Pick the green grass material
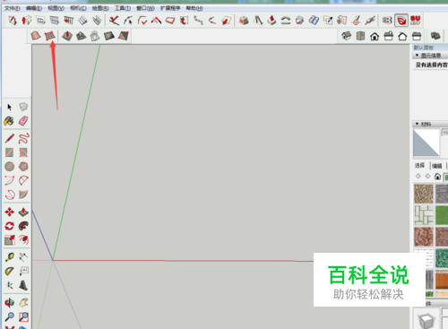This screenshot has height=329, width=448. pyautogui.click(x=442, y=215)
